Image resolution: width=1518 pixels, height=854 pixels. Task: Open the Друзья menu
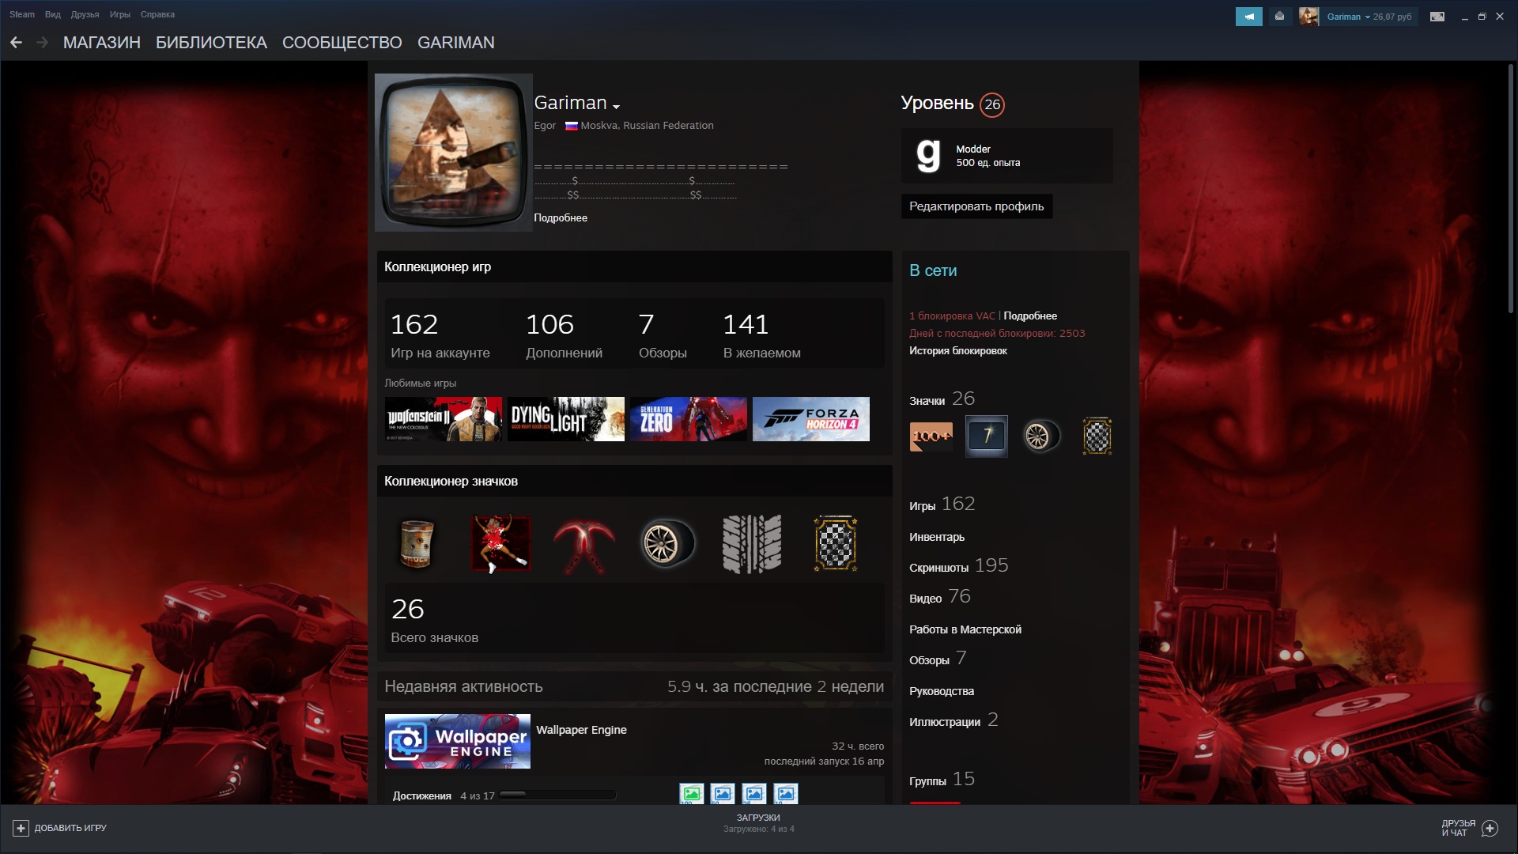click(85, 14)
